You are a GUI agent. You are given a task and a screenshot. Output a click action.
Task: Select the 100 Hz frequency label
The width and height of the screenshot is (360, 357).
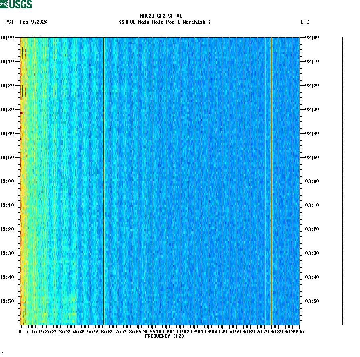[x=158, y=331]
